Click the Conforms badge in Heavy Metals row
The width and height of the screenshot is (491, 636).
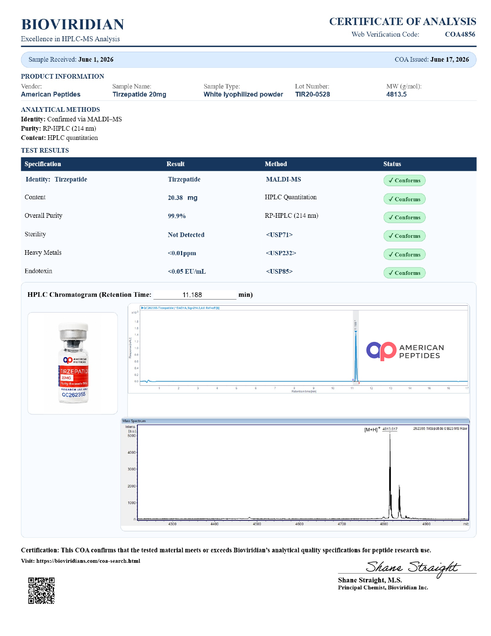point(404,254)
